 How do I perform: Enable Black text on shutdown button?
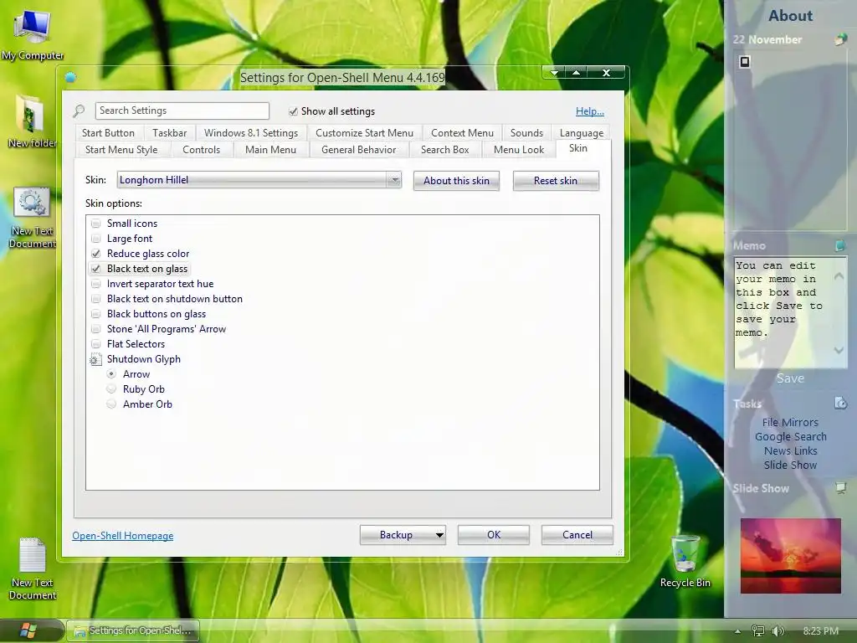[95, 299]
